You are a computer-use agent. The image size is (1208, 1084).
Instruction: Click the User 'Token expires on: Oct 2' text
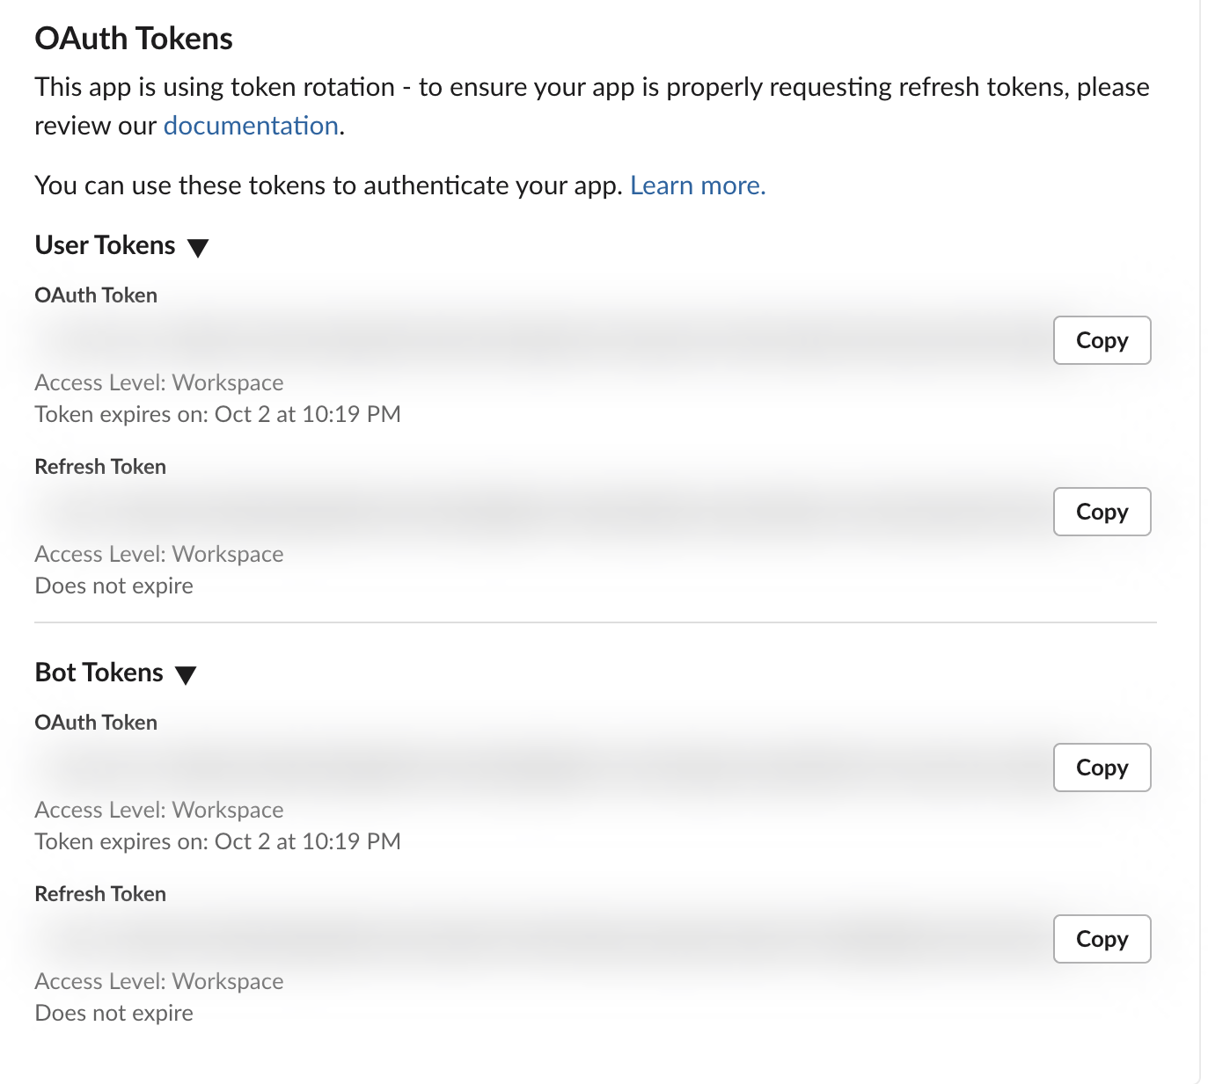click(x=217, y=414)
